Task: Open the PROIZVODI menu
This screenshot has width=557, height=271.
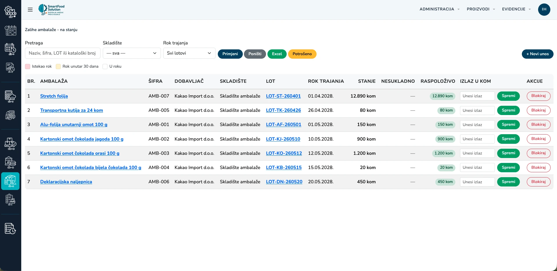Action: point(481,9)
